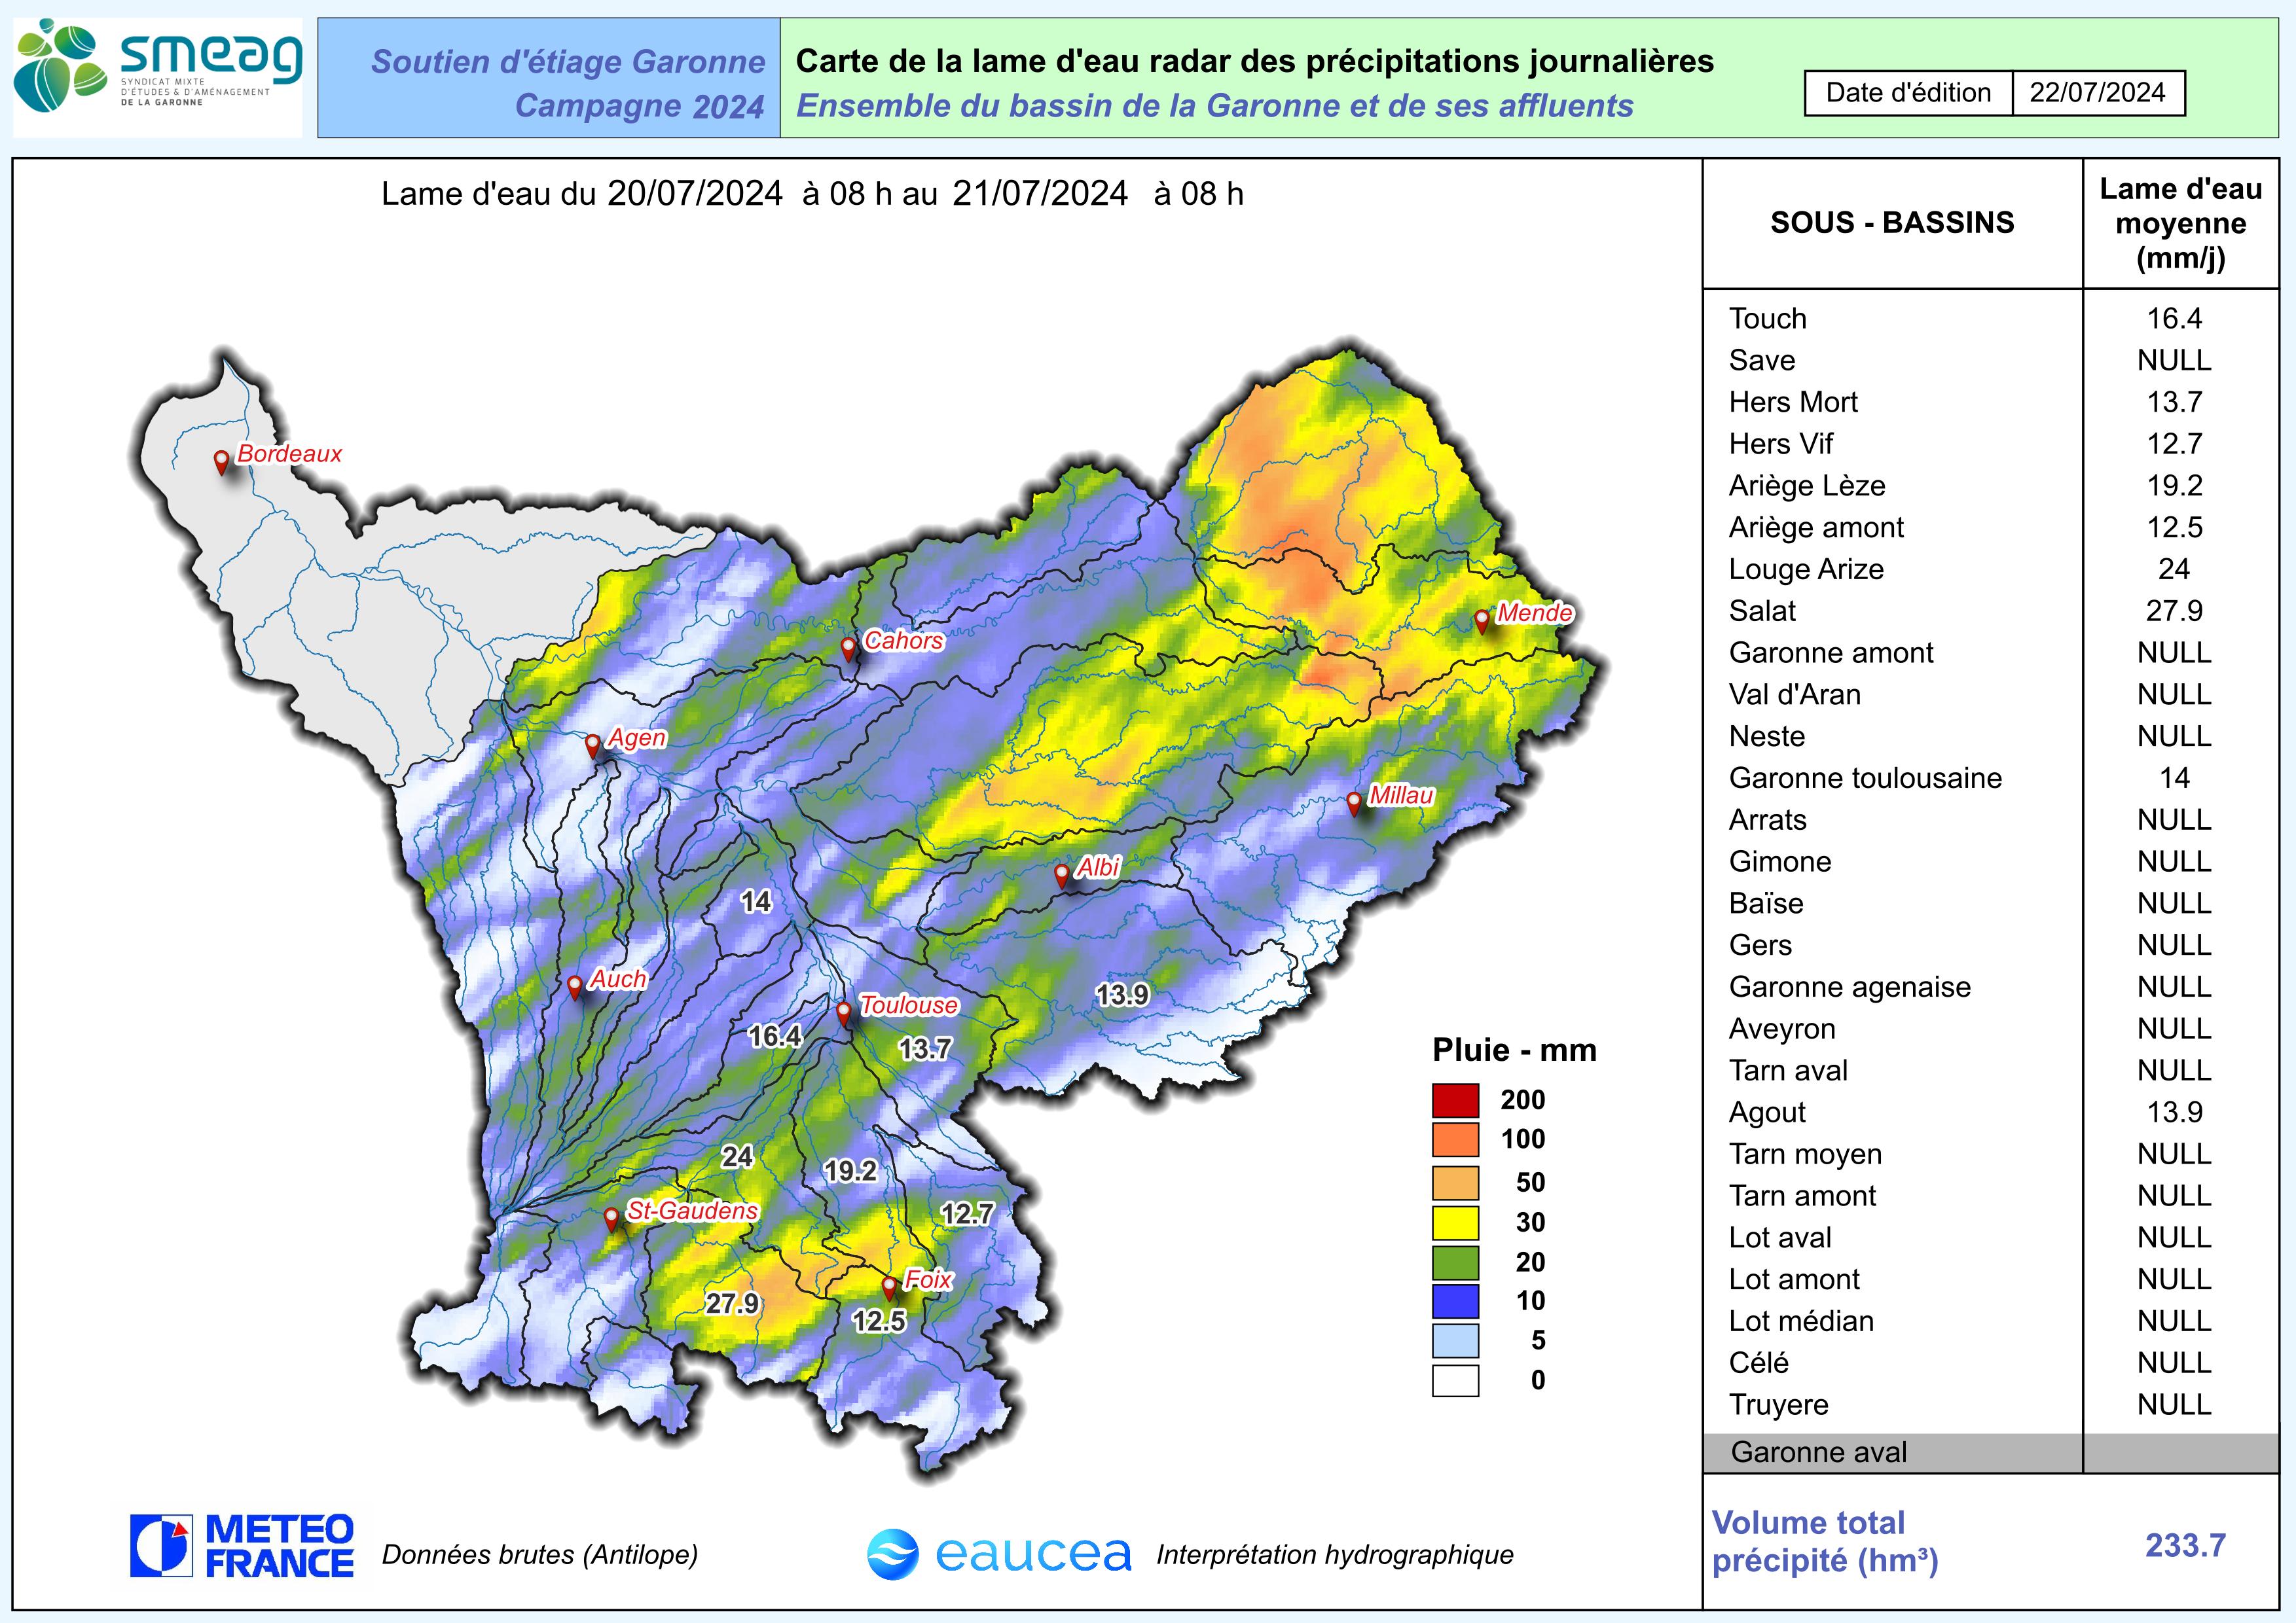Click the St-Gaudens map pin
The width and height of the screenshot is (2296, 1623).
[x=611, y=1219]
